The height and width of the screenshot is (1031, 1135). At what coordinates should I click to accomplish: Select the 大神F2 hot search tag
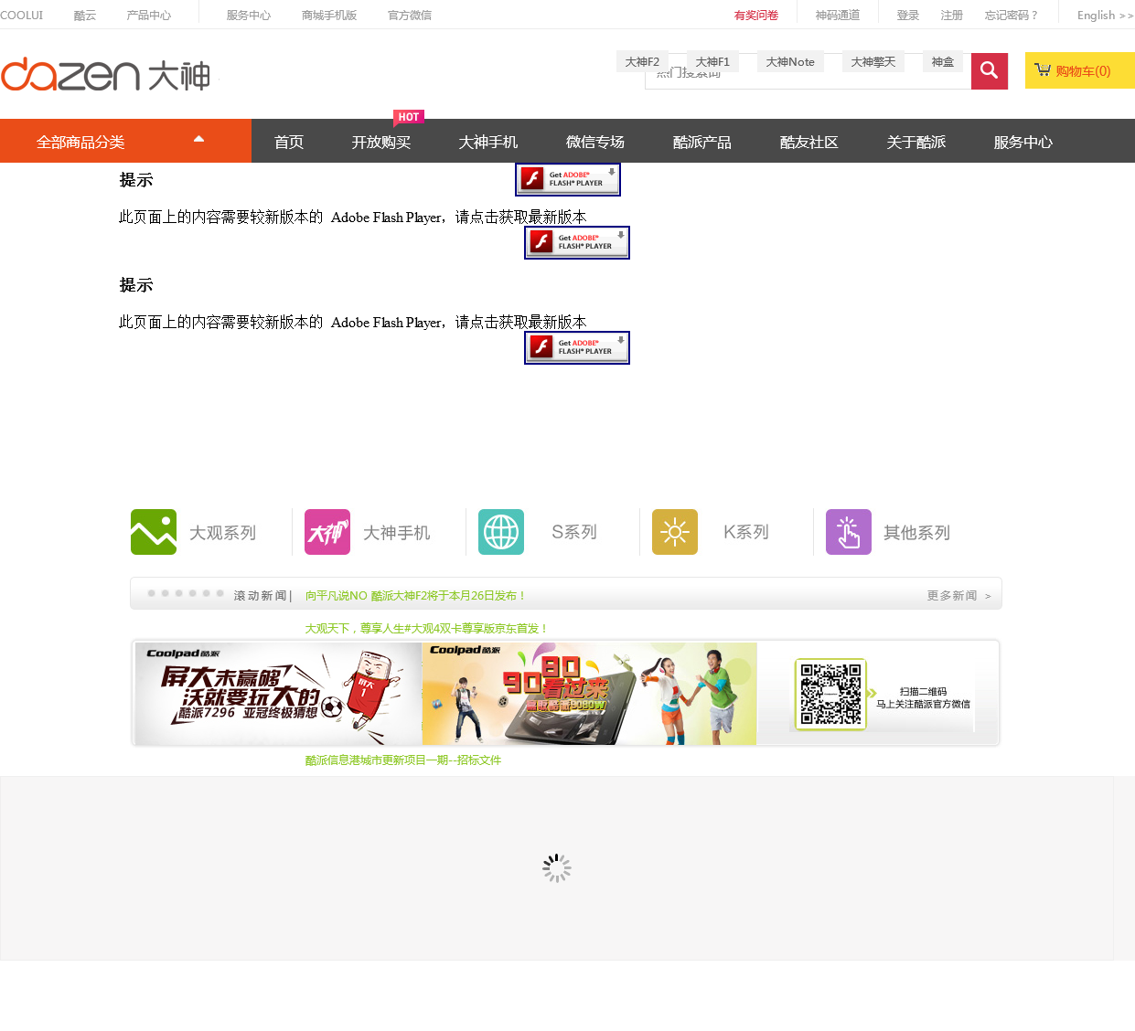coord(642,61)
